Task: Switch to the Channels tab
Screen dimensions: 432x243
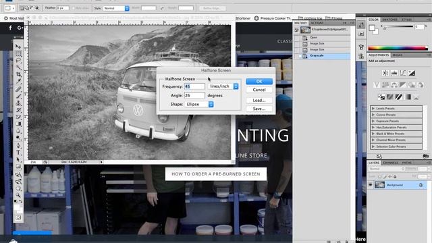Action: (x=391, y=163)
